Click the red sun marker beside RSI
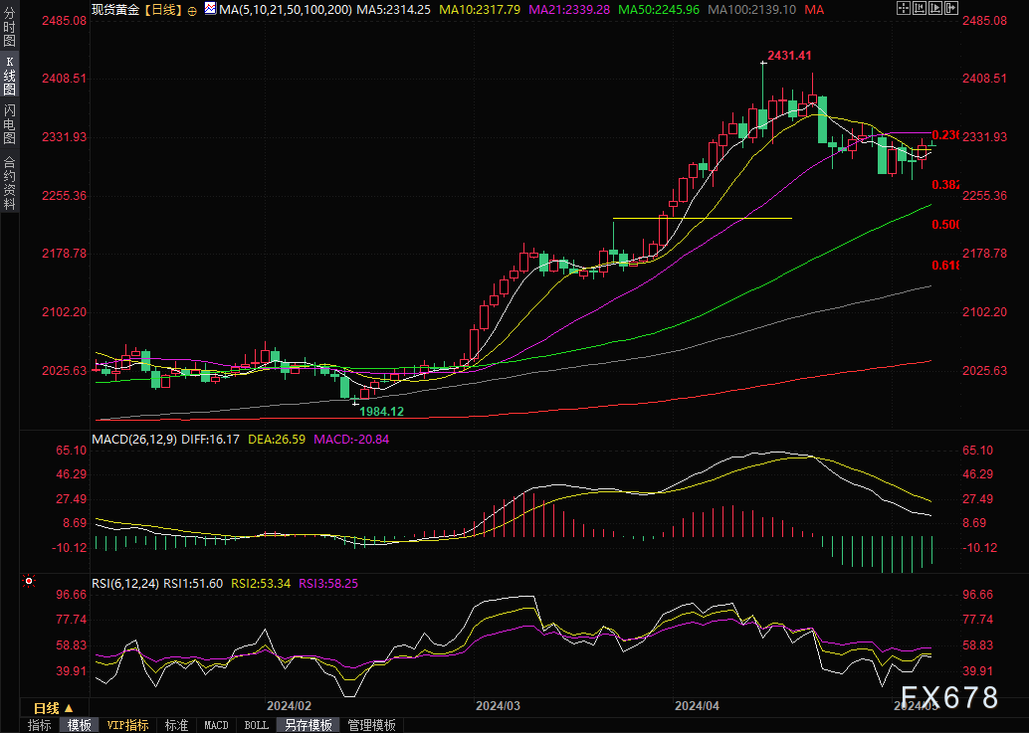 point(29,581)
